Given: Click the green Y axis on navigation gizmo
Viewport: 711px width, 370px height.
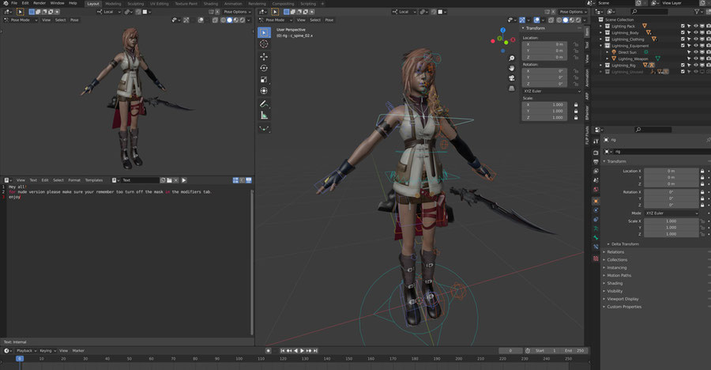Looking at the screenshot, I should (500, 39).
